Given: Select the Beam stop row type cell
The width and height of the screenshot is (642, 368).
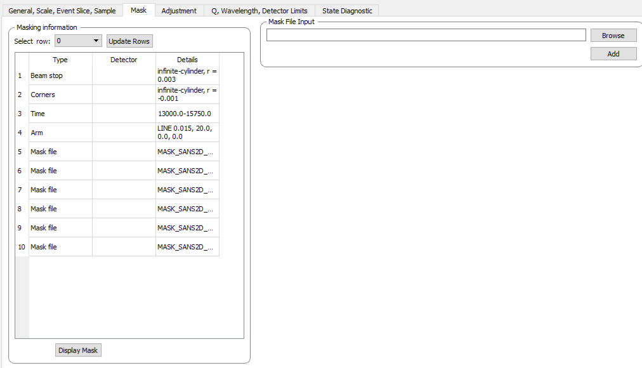Looking at the screenshot, I should pyautogui.click(x=60, y=76).
